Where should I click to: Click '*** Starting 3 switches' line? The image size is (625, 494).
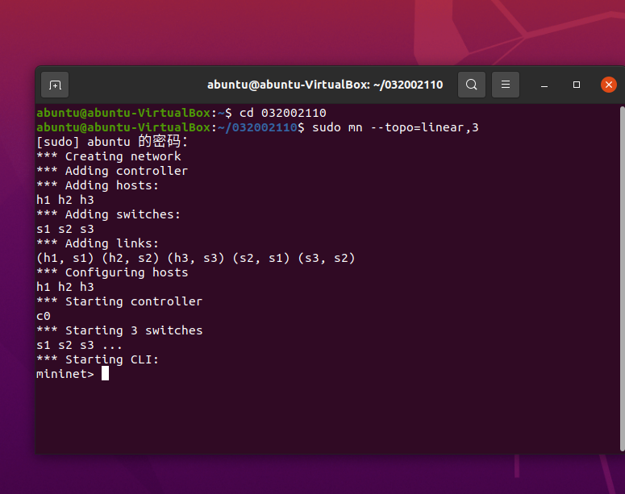(x=119, y=330)
